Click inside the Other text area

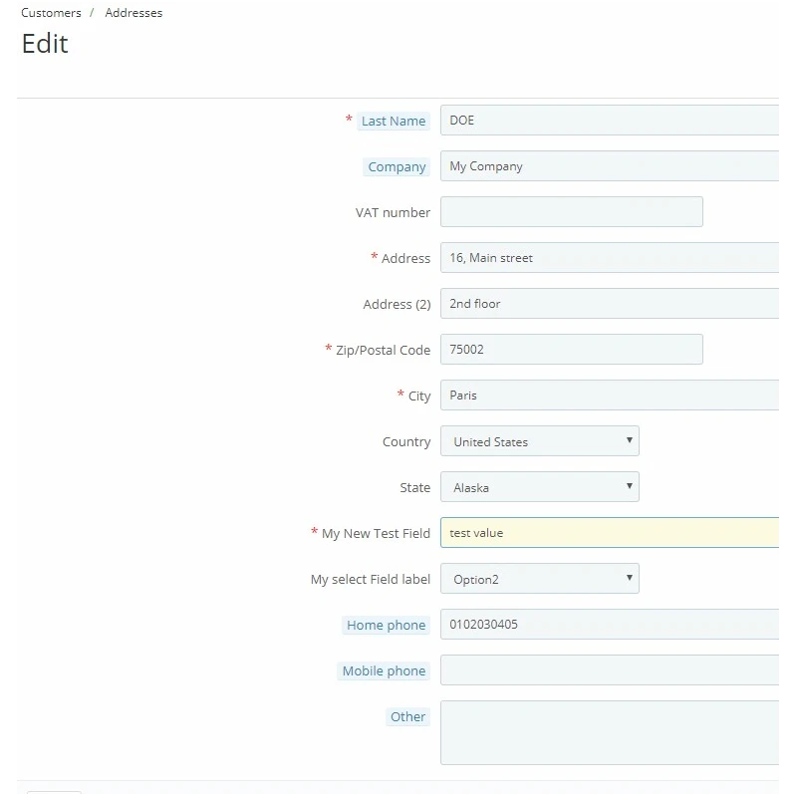pyautogui.click(x=610, y=732)
